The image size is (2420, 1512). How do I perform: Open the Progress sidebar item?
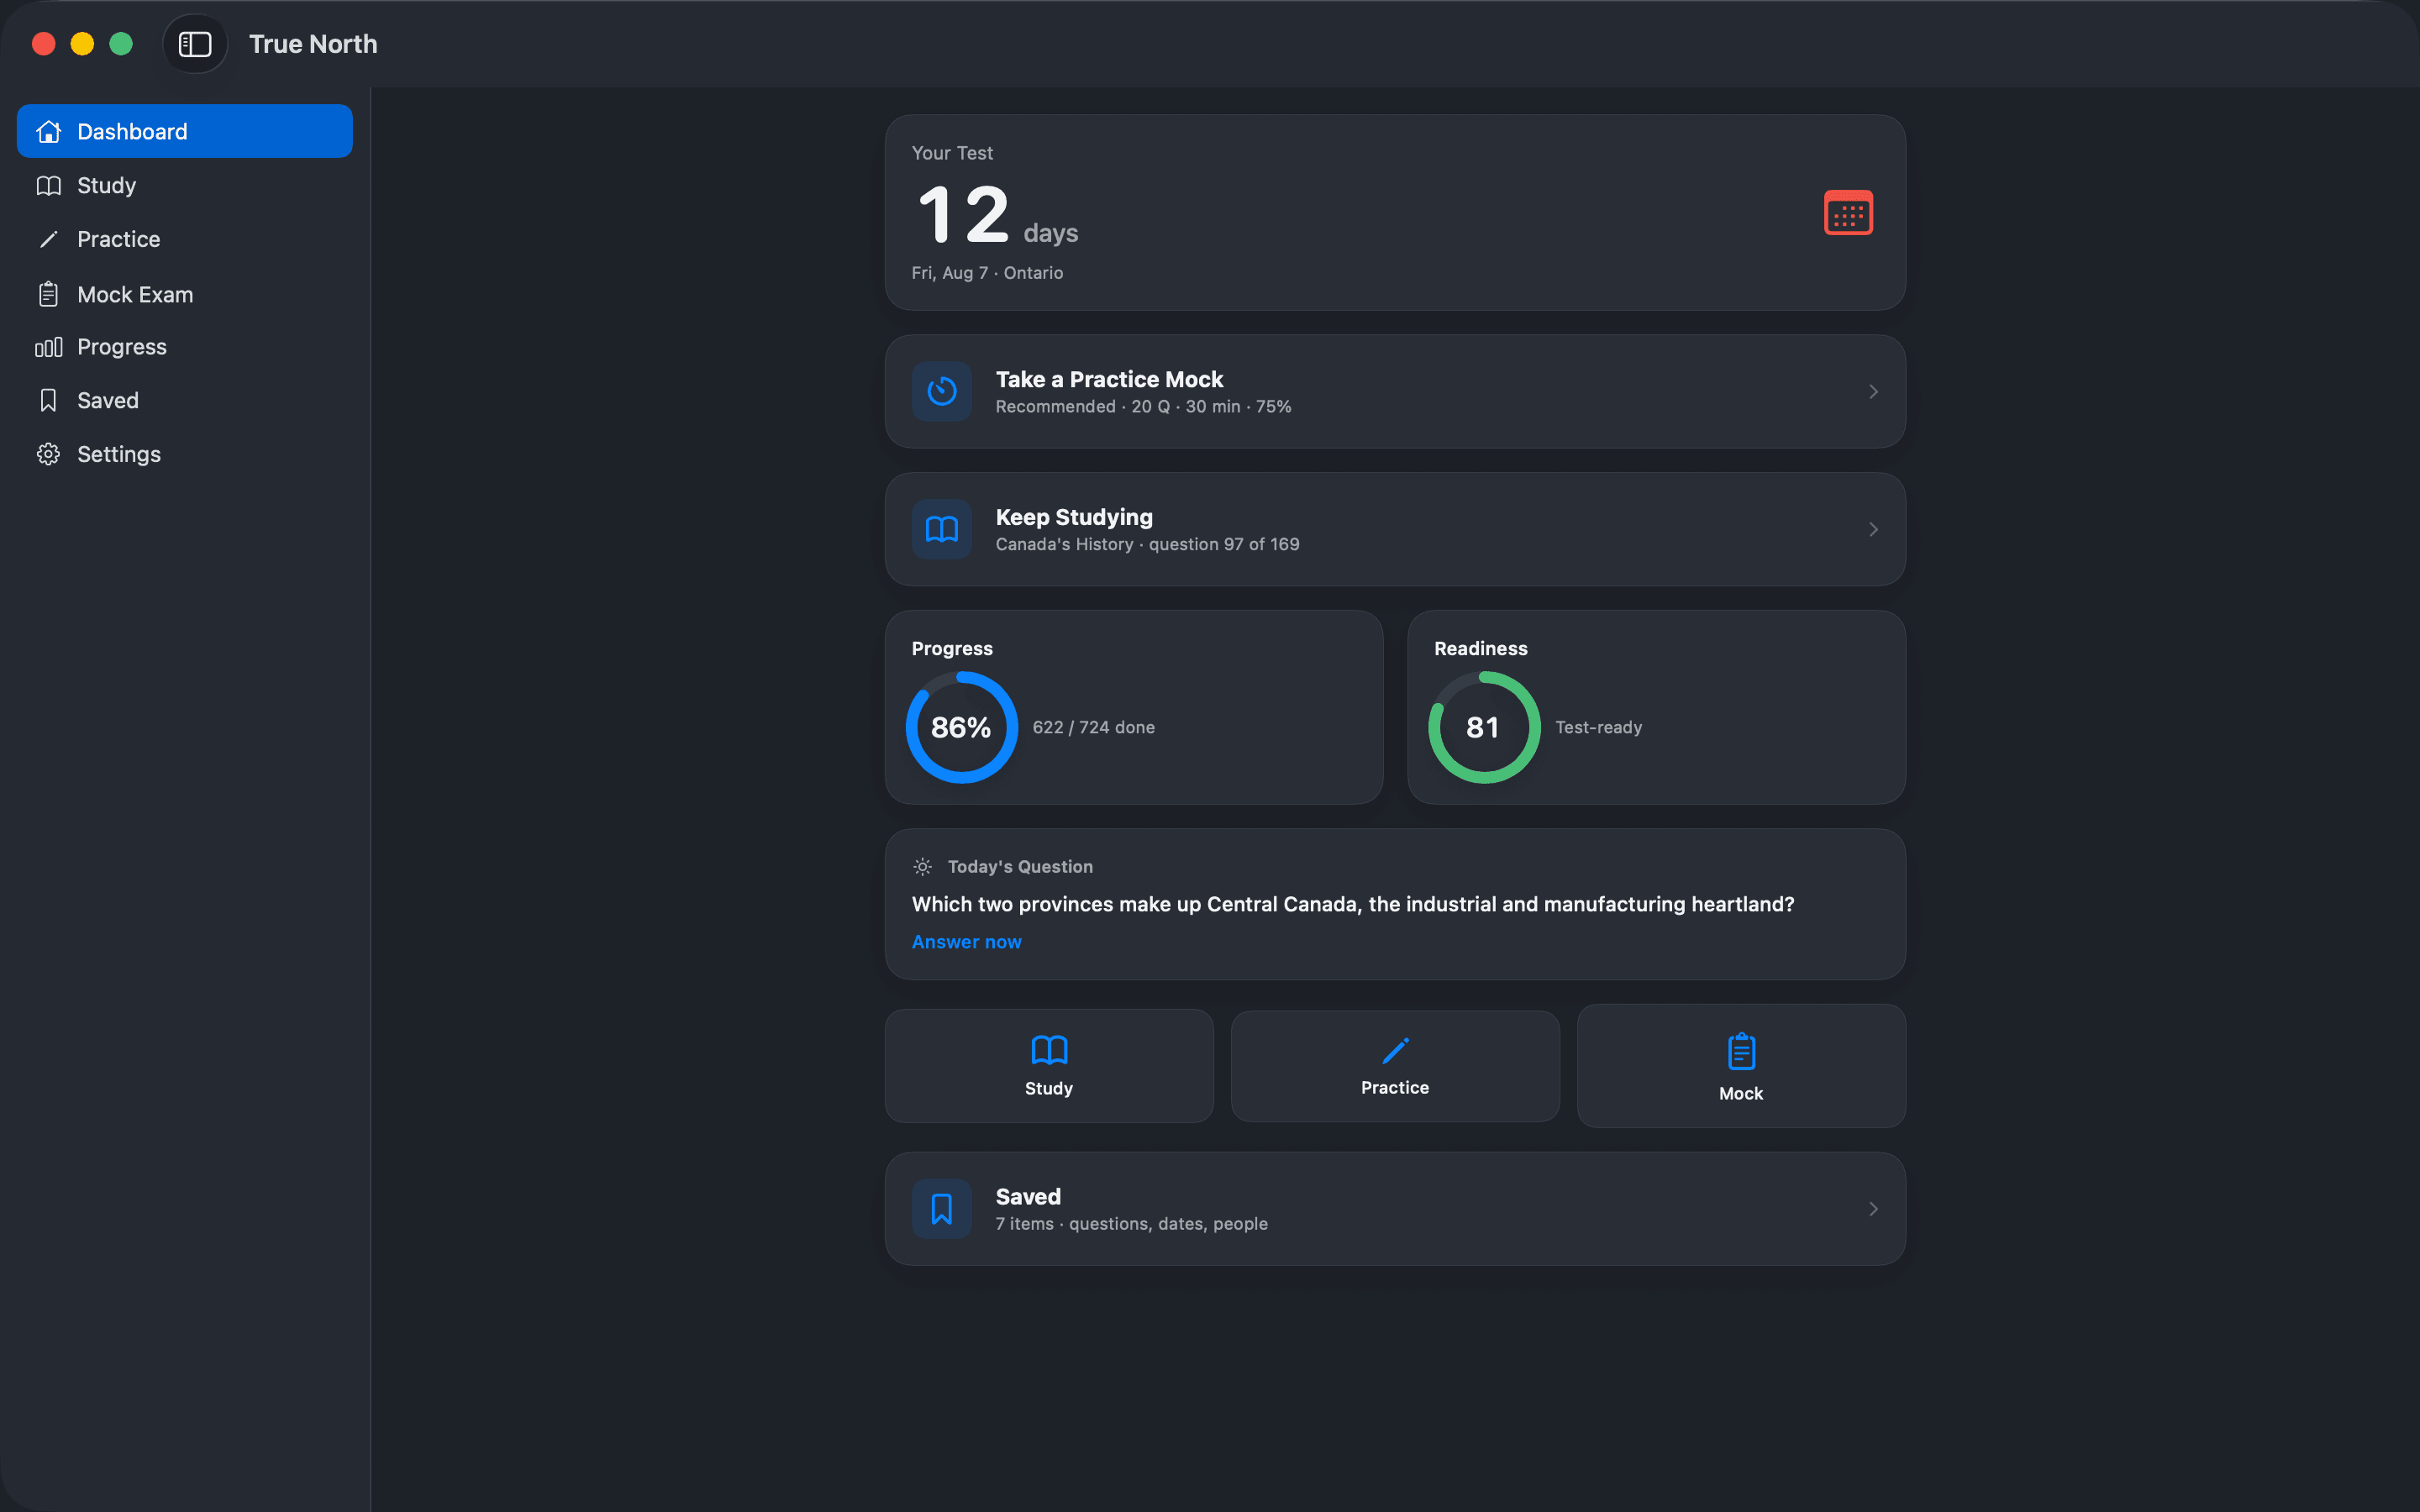pos(185,347)
